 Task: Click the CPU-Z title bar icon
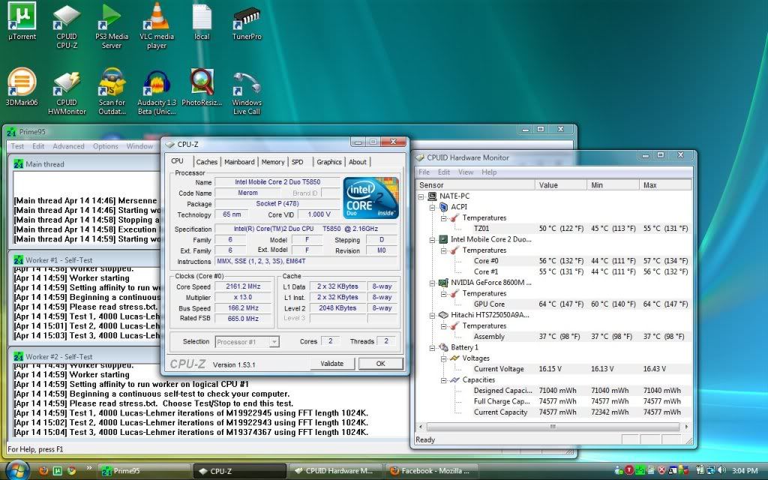tap(170, 145)
